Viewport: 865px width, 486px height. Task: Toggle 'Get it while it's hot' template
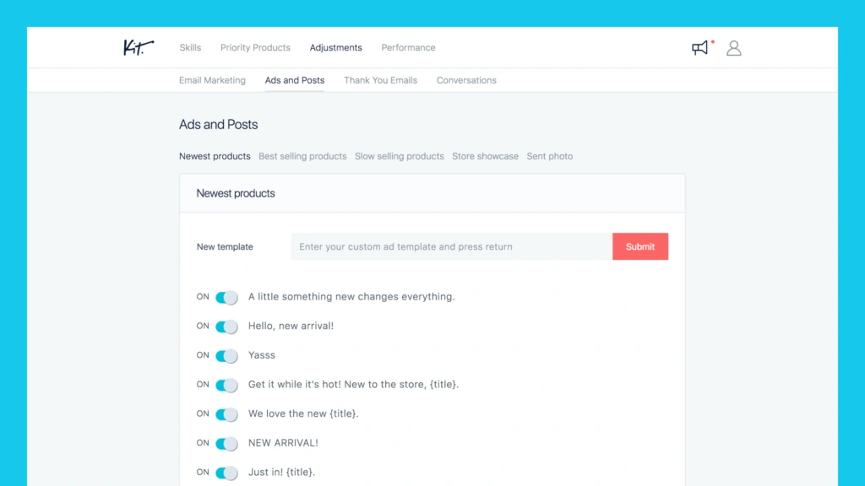pyautogui.click(x=226, y=385)
